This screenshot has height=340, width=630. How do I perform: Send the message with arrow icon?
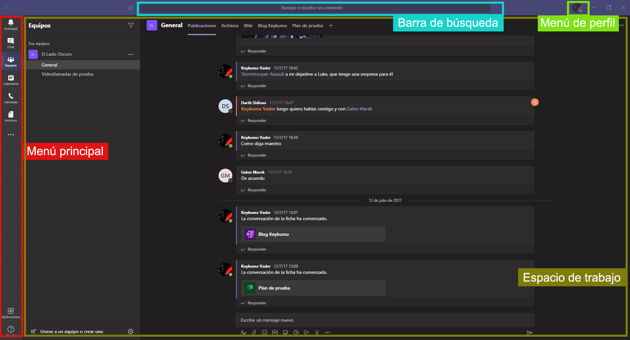pyautogui.click(x=529, y=332)
